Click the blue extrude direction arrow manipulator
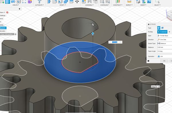The width and height of the screenshot is (172, 113). click(93, 34)
